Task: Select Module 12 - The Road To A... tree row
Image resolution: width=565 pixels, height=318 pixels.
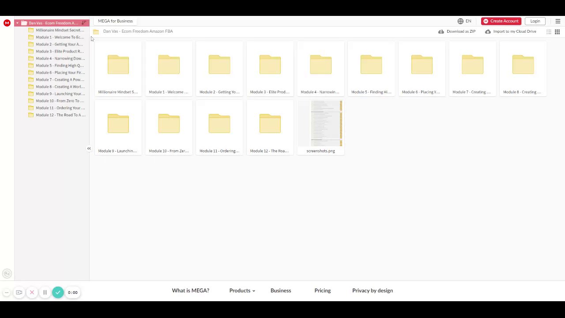Action: (x=52, y=115)
